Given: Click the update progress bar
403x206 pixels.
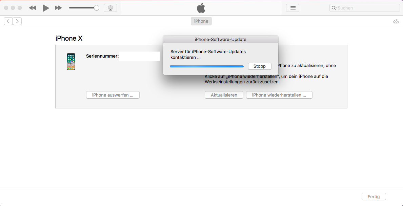Looking at the screenshot, I should (x=207, y=66).
